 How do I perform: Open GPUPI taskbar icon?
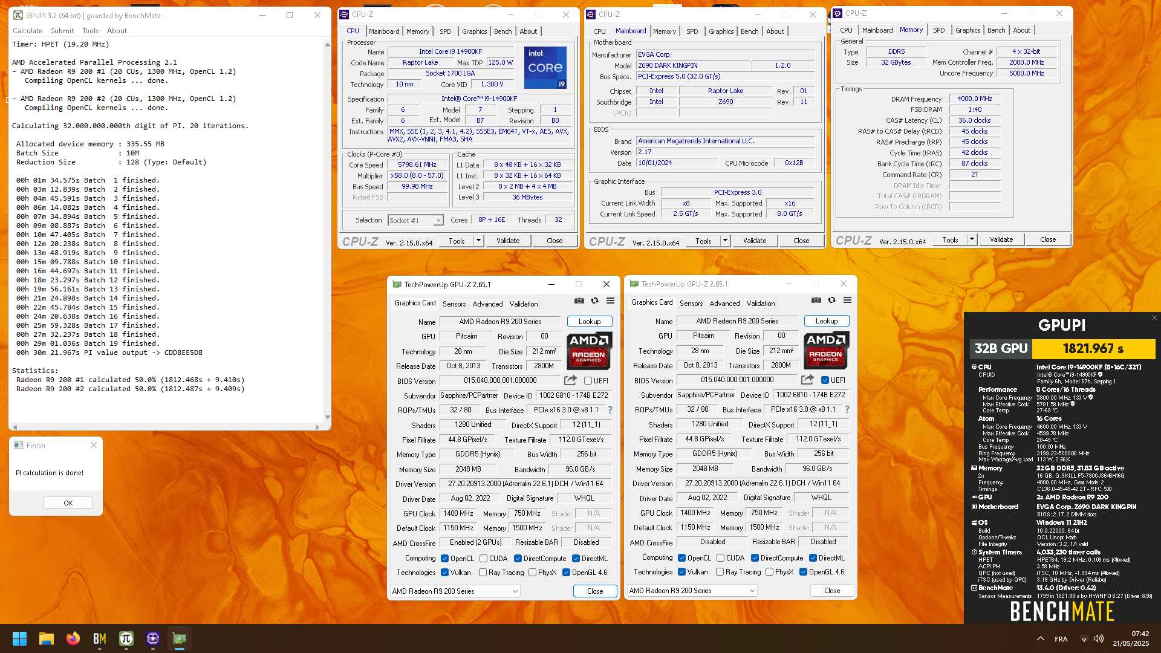(x=126, y=638)
